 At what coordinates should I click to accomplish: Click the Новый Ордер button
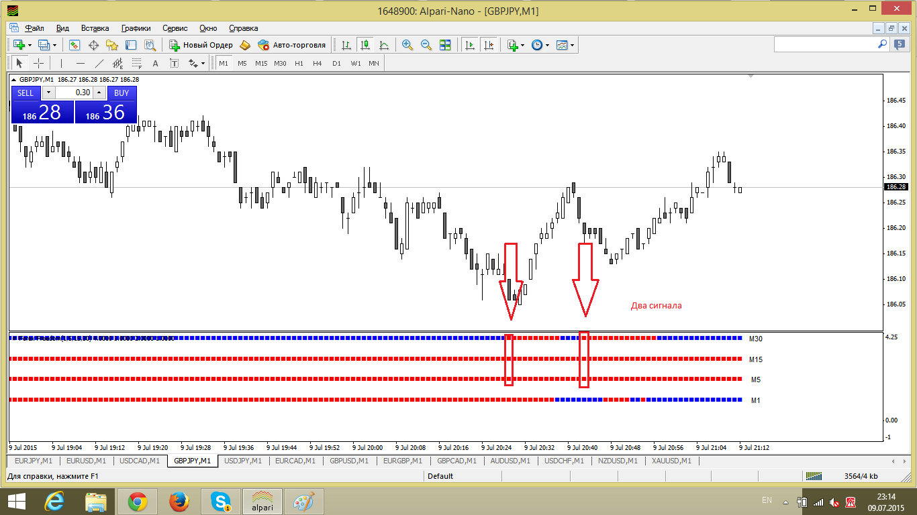click(x=201, y=45)
